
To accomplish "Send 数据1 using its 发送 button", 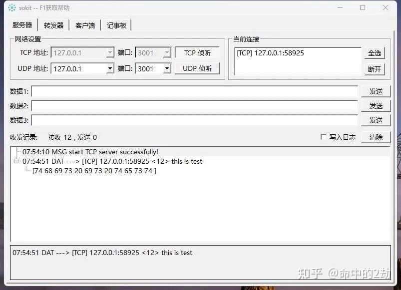I will pos(376,91).
